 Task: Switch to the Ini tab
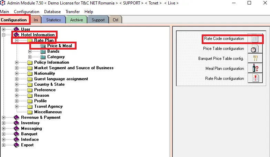(x=36, y=20)
